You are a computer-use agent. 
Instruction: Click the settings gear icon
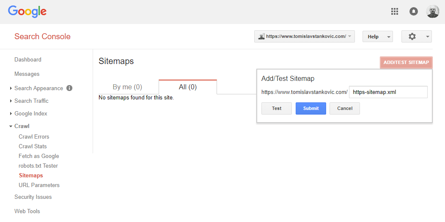click(412, 37)
